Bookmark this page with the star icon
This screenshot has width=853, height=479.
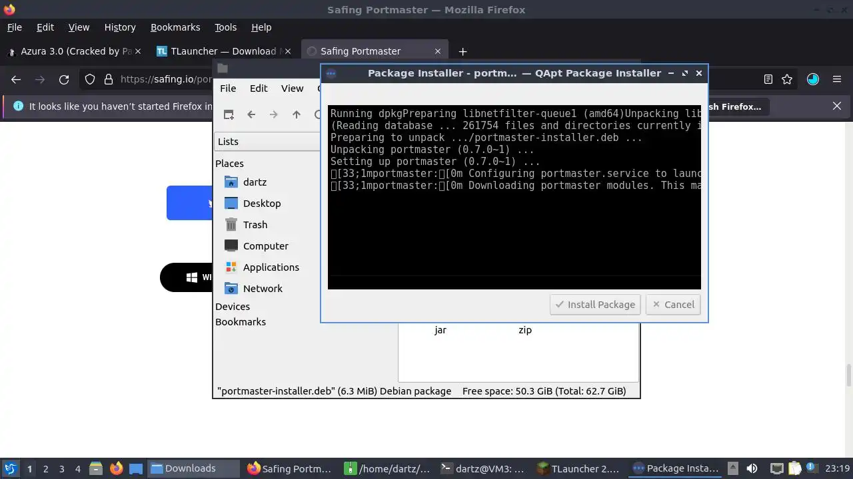coord(787,79)
